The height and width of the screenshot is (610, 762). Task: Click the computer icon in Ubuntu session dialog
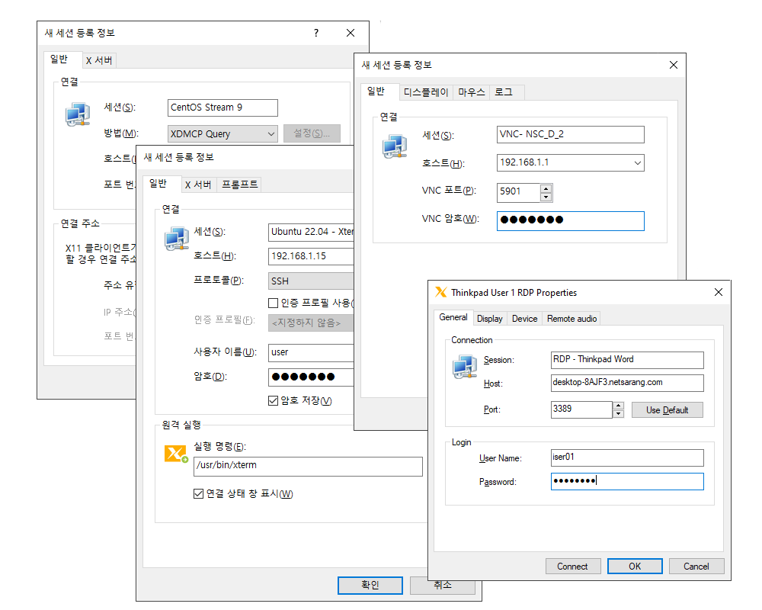click(177, 239)
